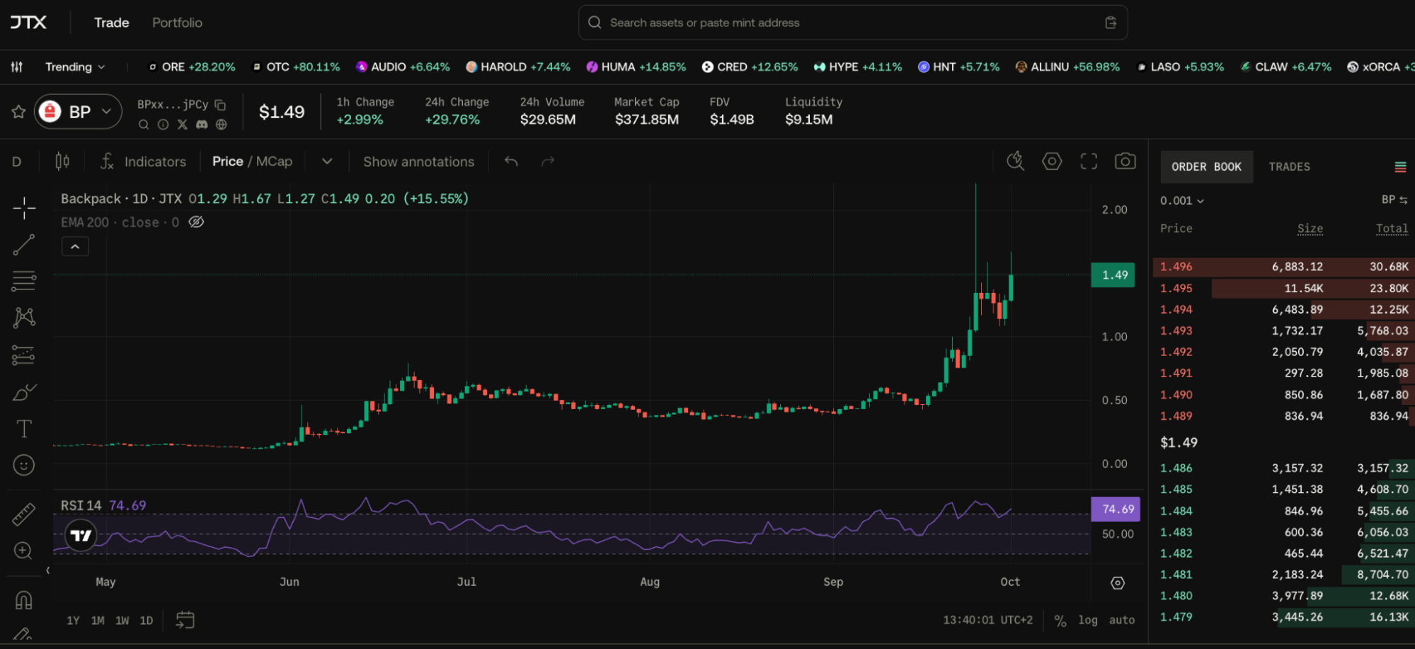This screenshot has height=649, width=1415.
Task: Open the Fibonacci retracement tool
Action: click(24, 281)
